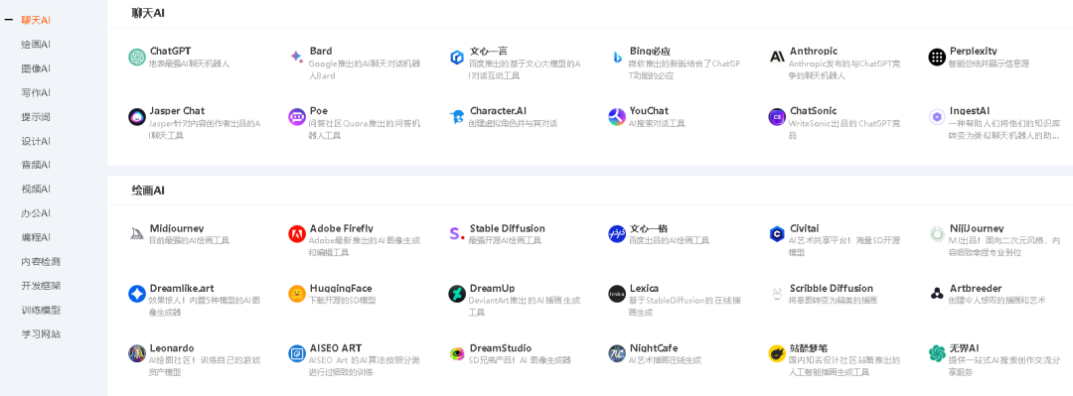This screenshot has height=396, width=1073.
Task: Click the Civitai blue hexagon icon
Action: coord(777,234)
